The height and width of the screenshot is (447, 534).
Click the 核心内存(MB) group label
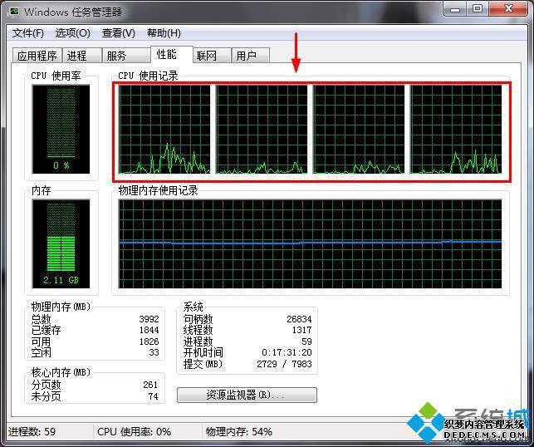tap(61, 372)
